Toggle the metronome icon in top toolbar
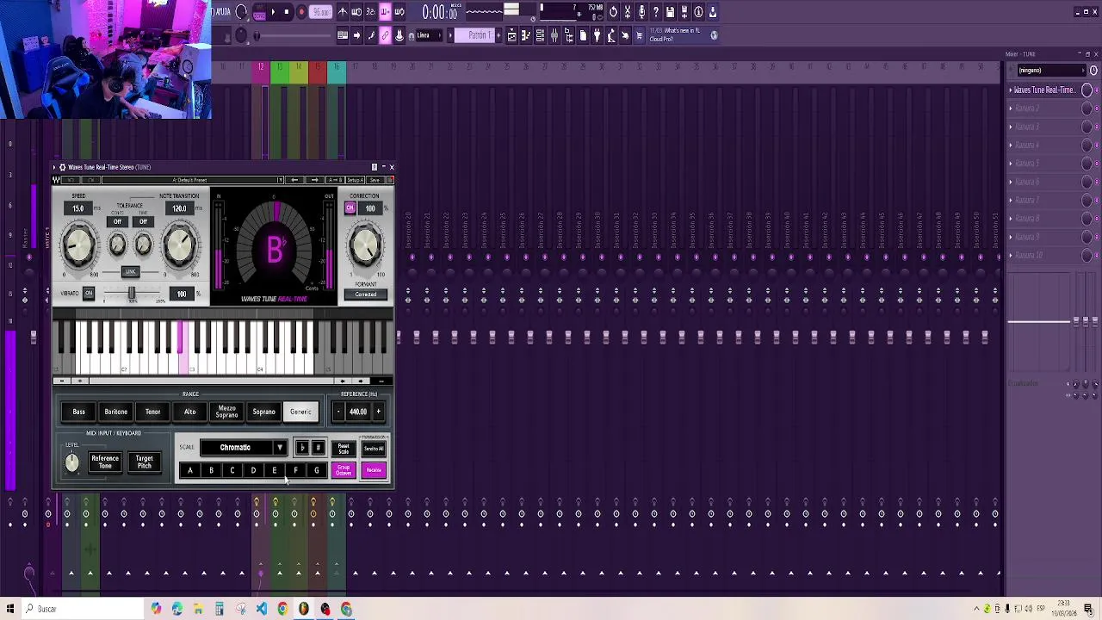The width and height of the screenshot is (1102, 620). point(342,12)
